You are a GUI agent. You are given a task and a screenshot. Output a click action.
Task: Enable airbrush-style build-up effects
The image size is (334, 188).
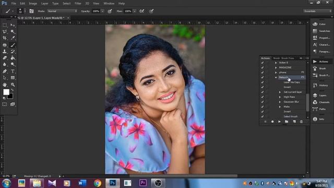coord(141,11)
